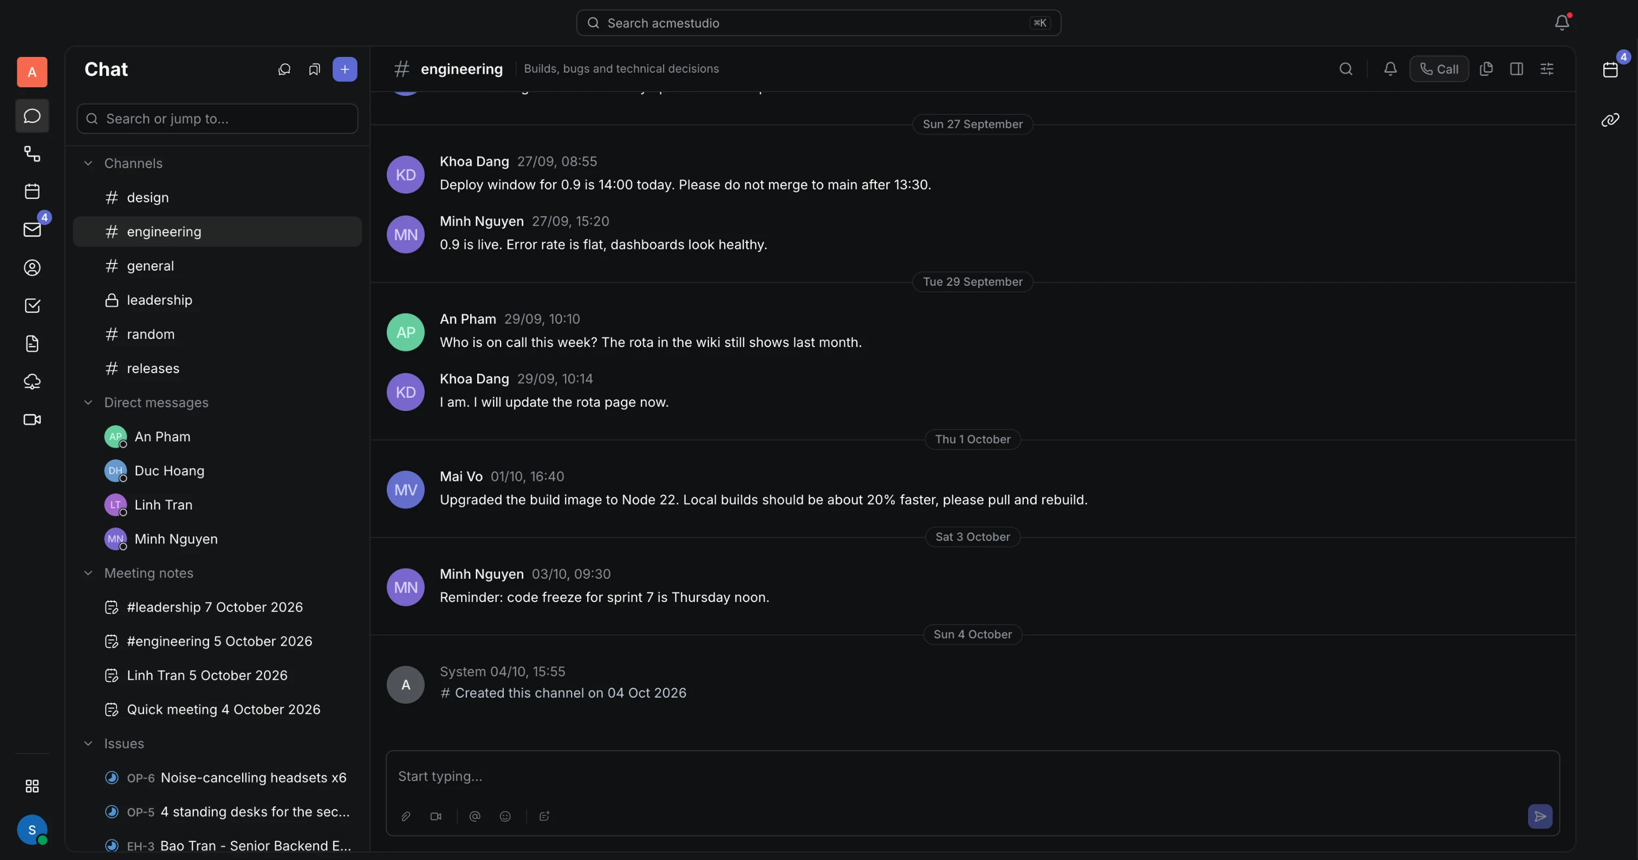Click the channel notification bell icon
Image resolution: width=1638 pixels, height=860 pixels.
(x=1390, y=69)
